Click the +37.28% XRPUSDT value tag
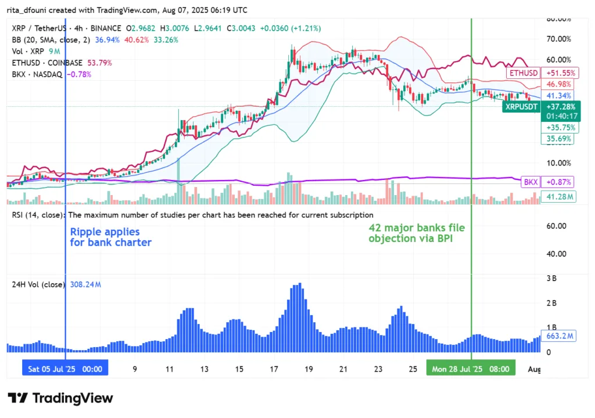 click(x=561, y=107)
